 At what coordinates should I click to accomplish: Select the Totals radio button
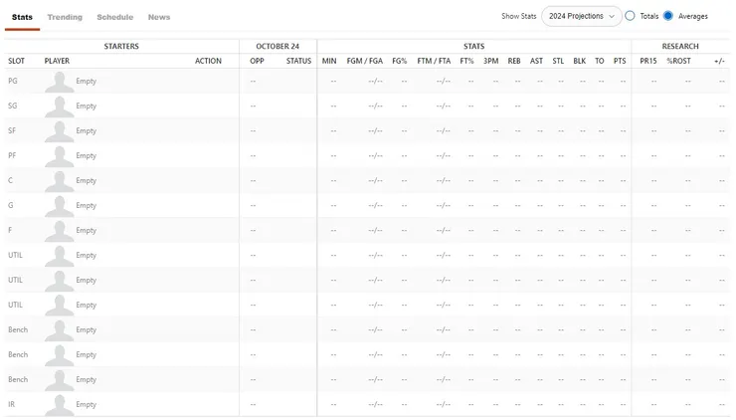[630, 16]
